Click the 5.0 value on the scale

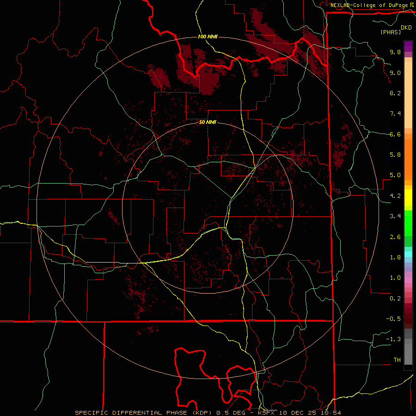(x=395, y=175)
